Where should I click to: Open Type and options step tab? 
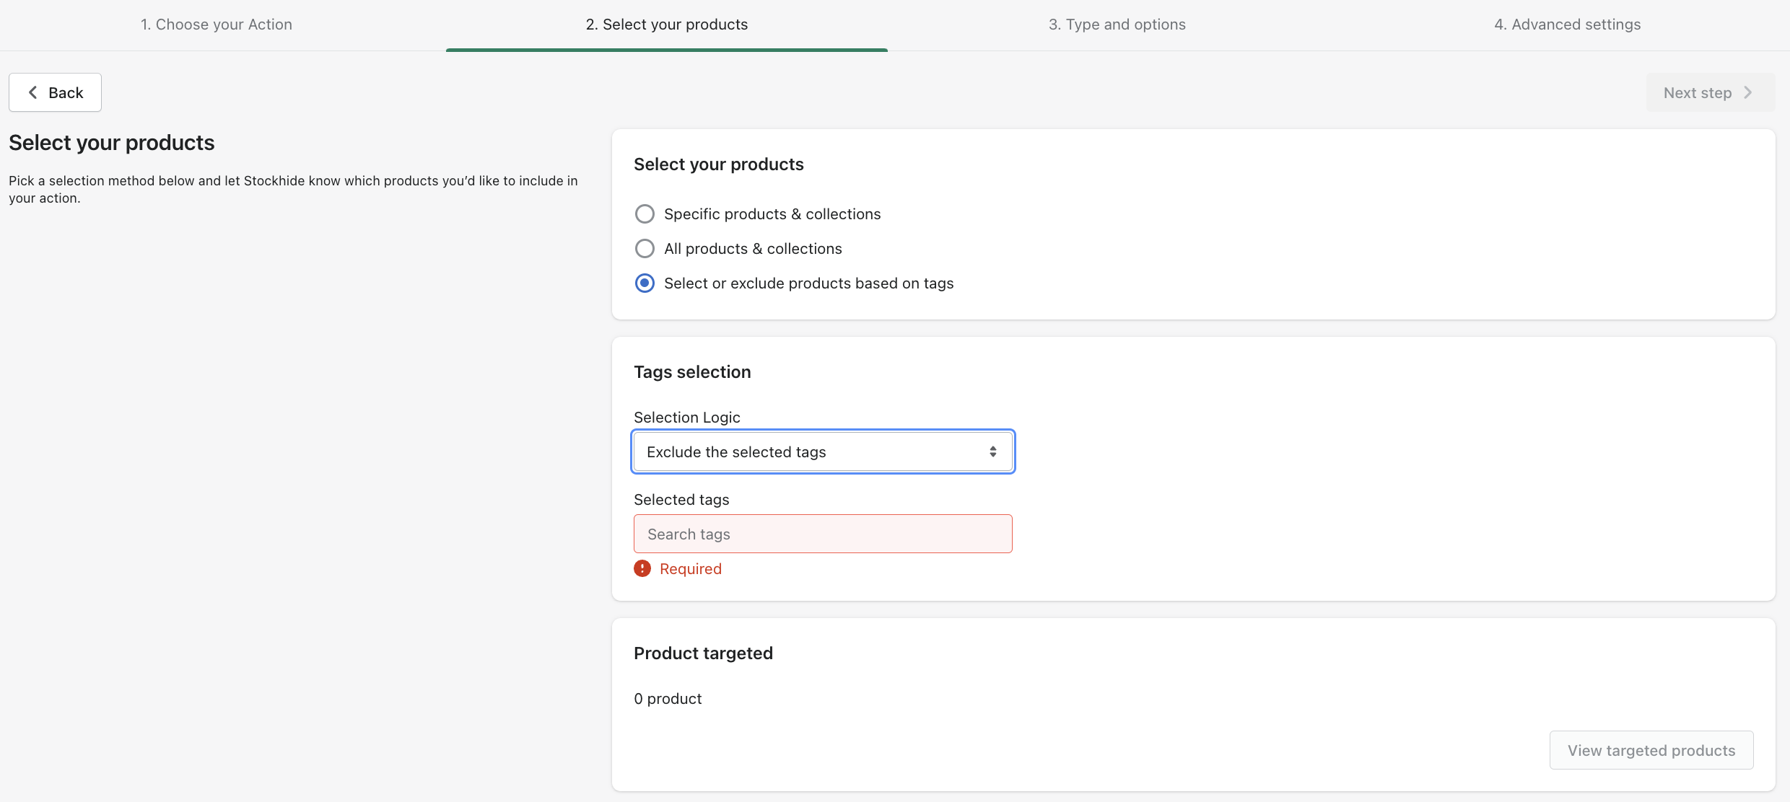[x=1117, y=25]
